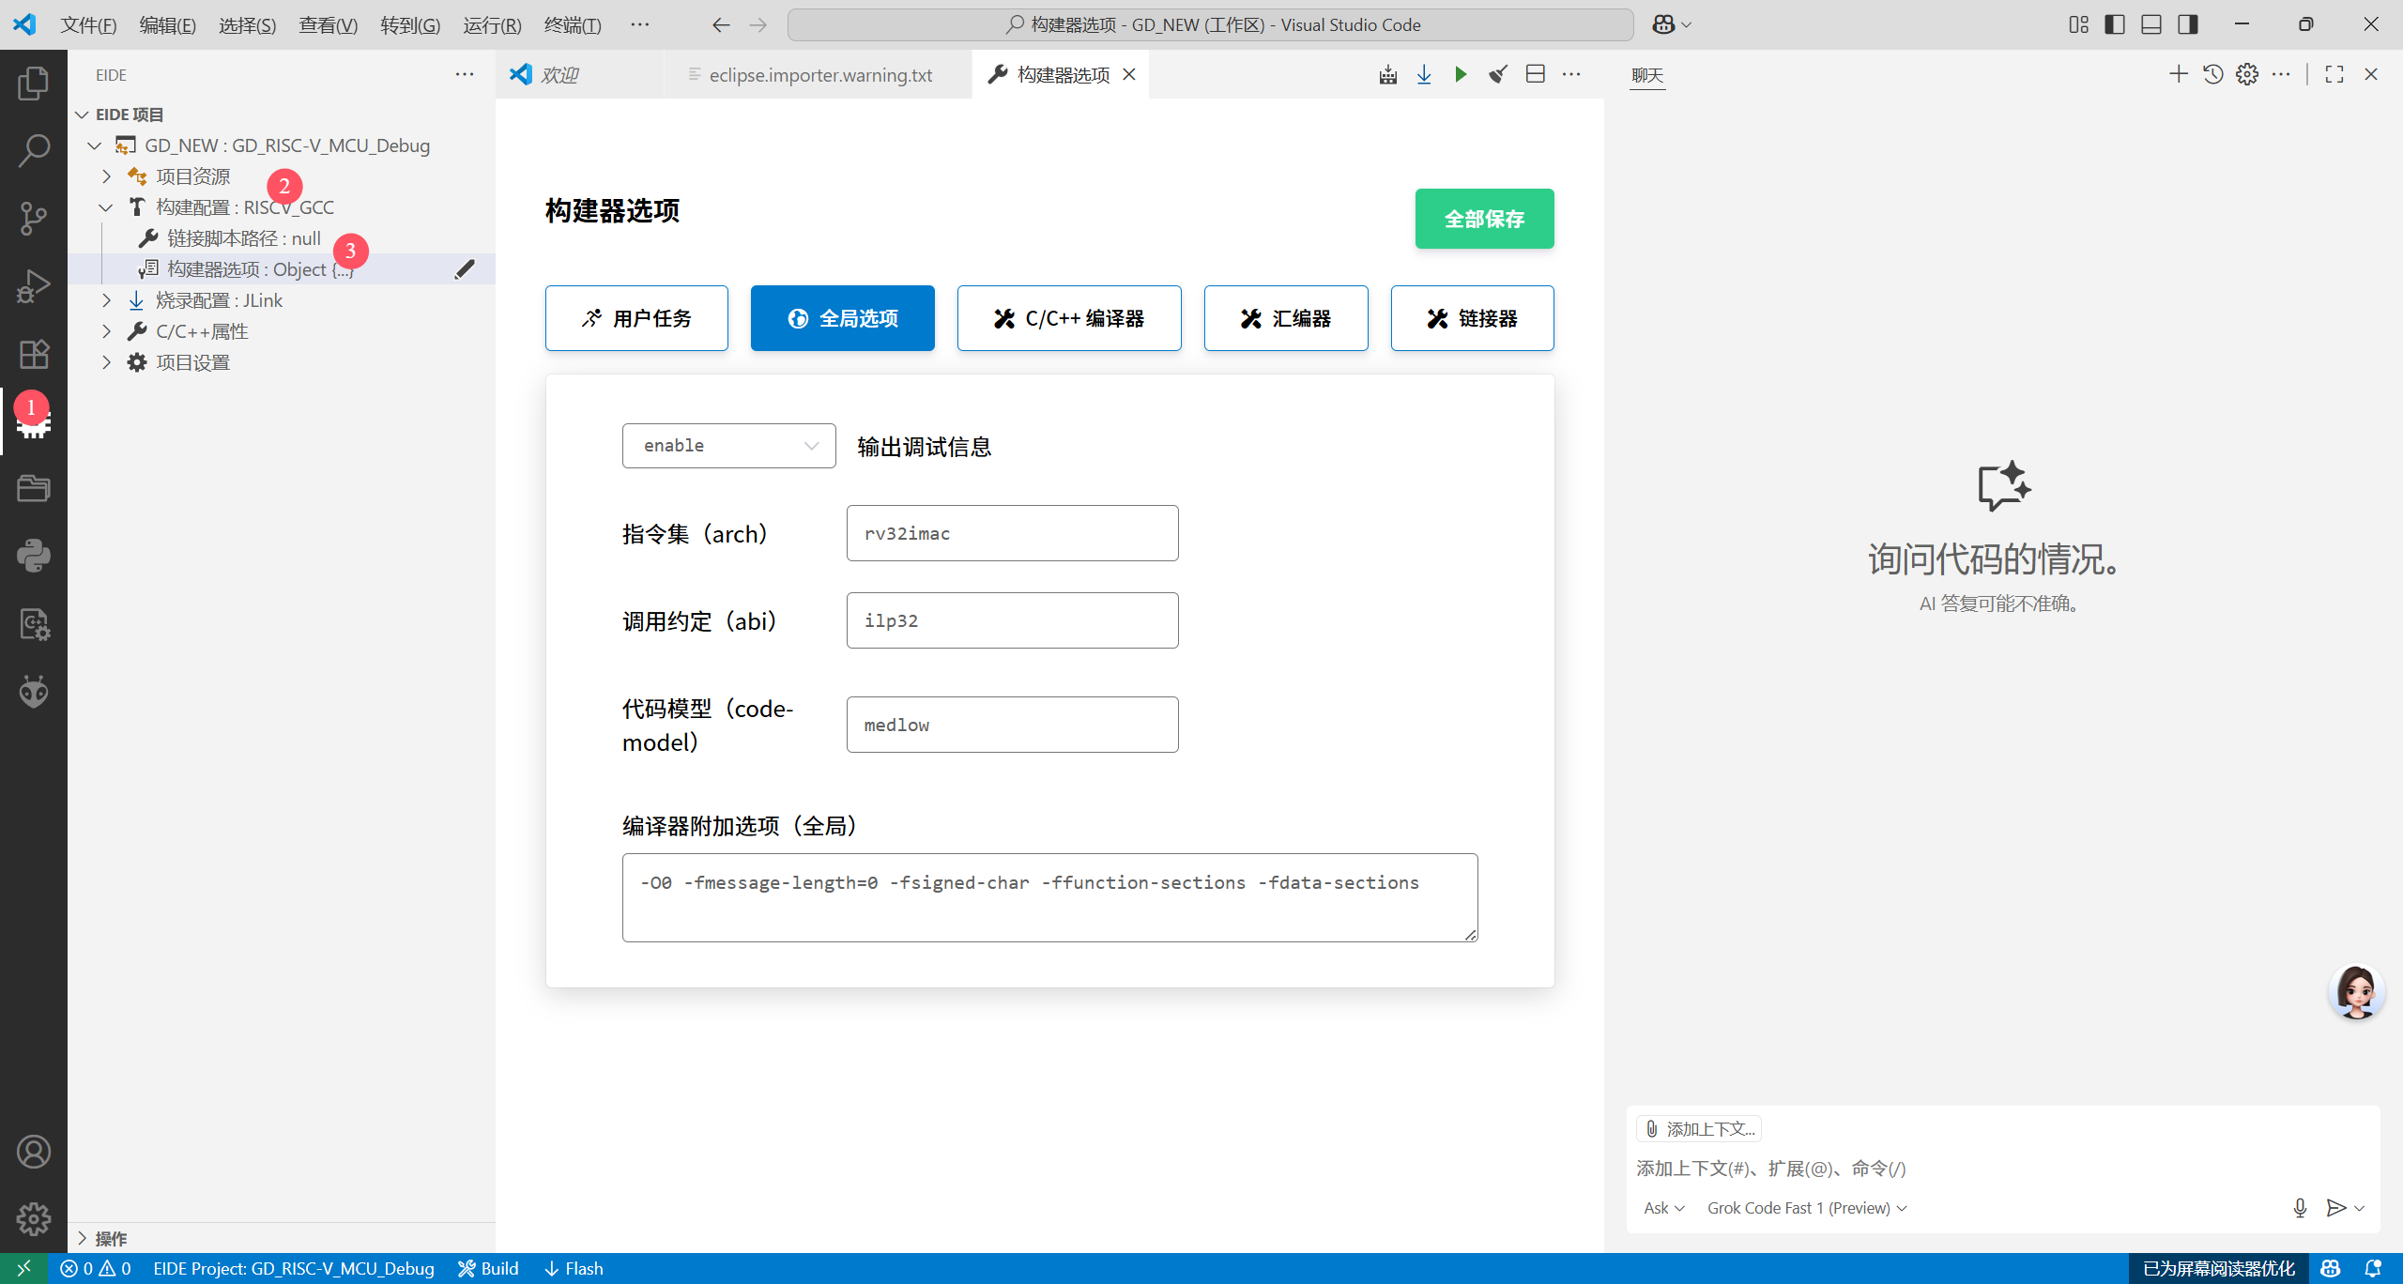Click the 指令集 (arch) input field
2403x1284 pixels.
point(1012,533)
